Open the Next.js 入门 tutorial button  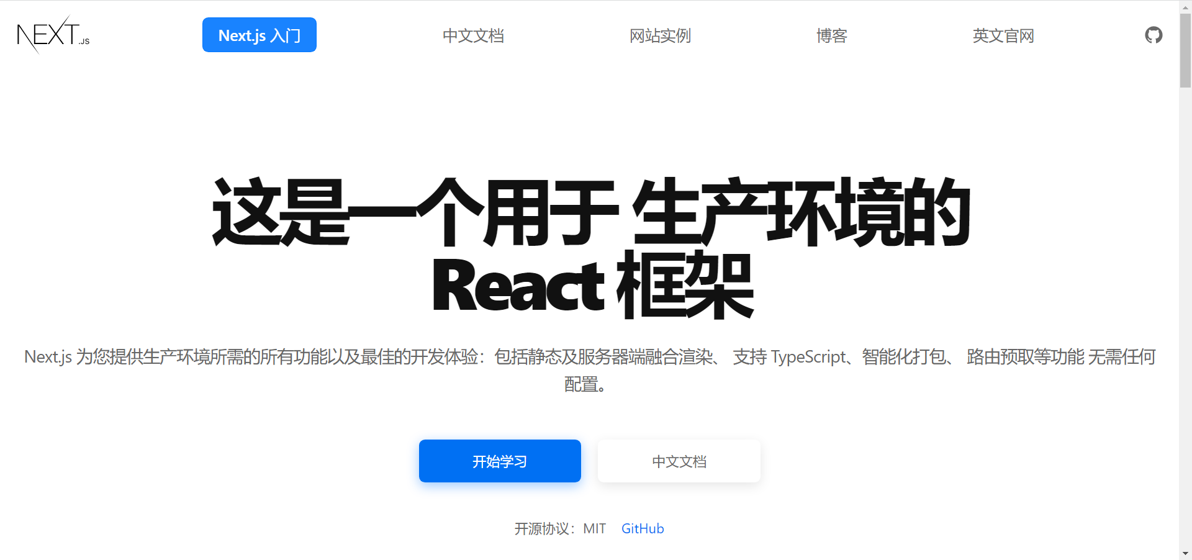[x=260, y=35]
